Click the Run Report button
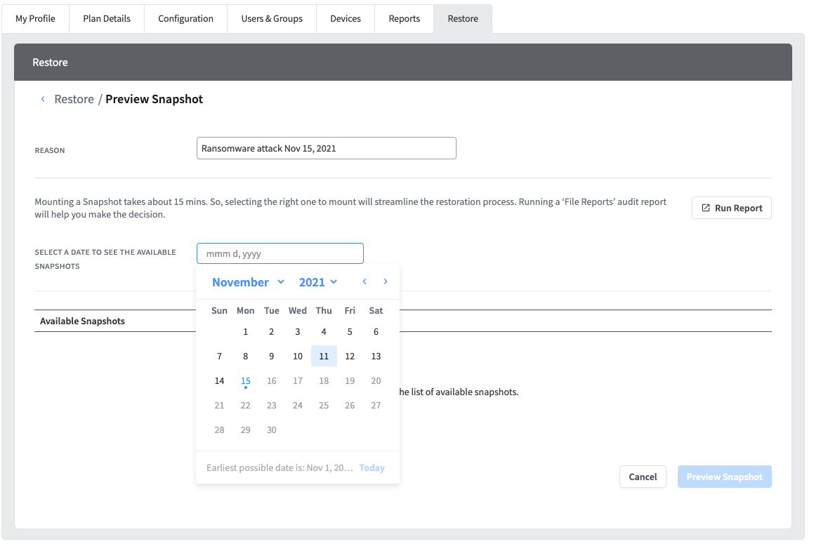814x551 pixels. click(731, 208)
